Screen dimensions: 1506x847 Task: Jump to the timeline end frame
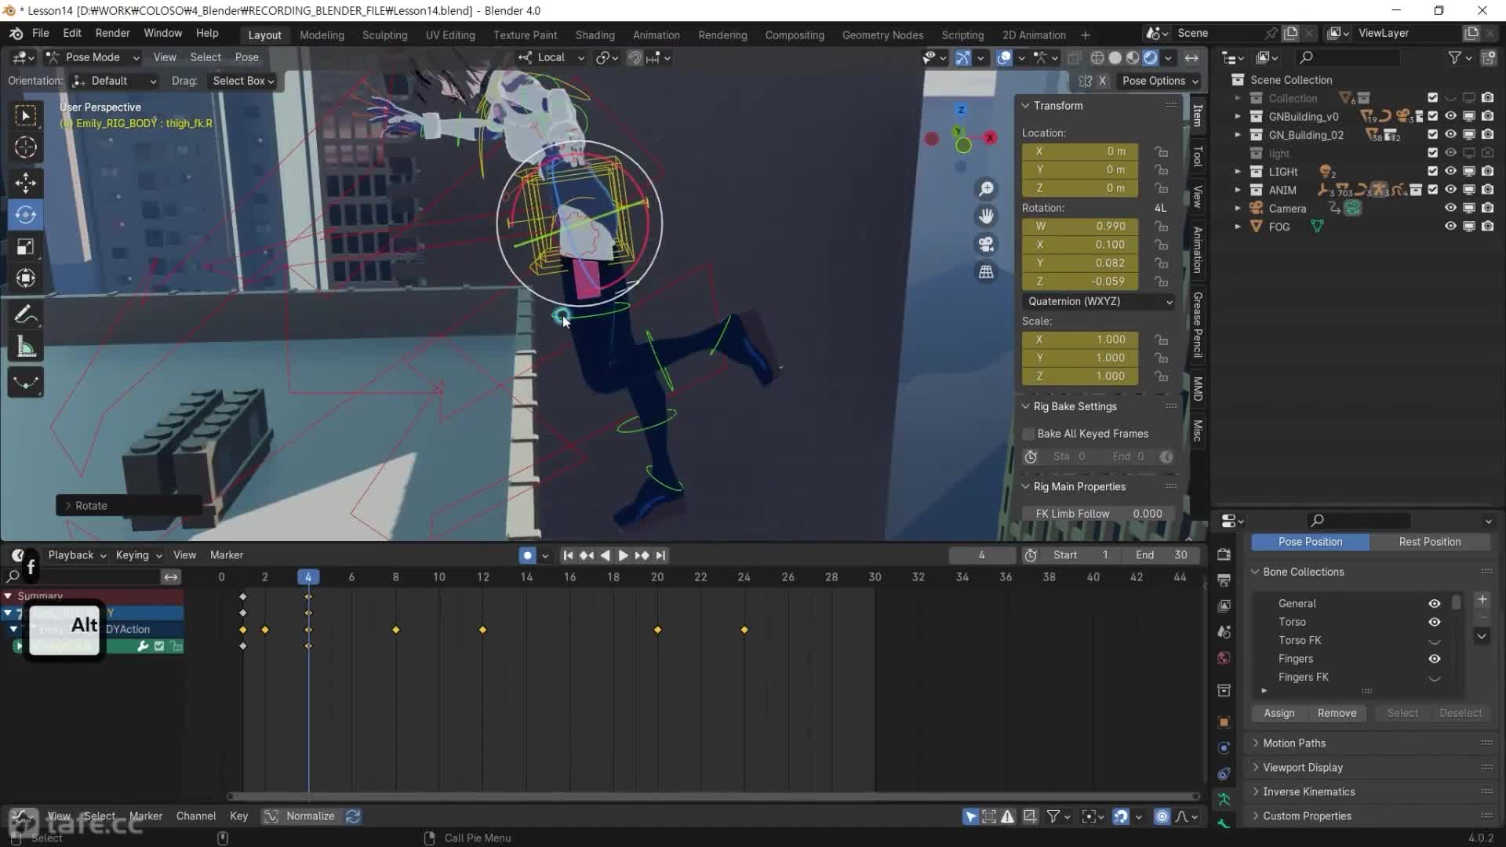click(x=660, y=555)
